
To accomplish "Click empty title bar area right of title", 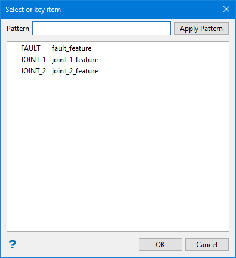I will pos(139,10).
